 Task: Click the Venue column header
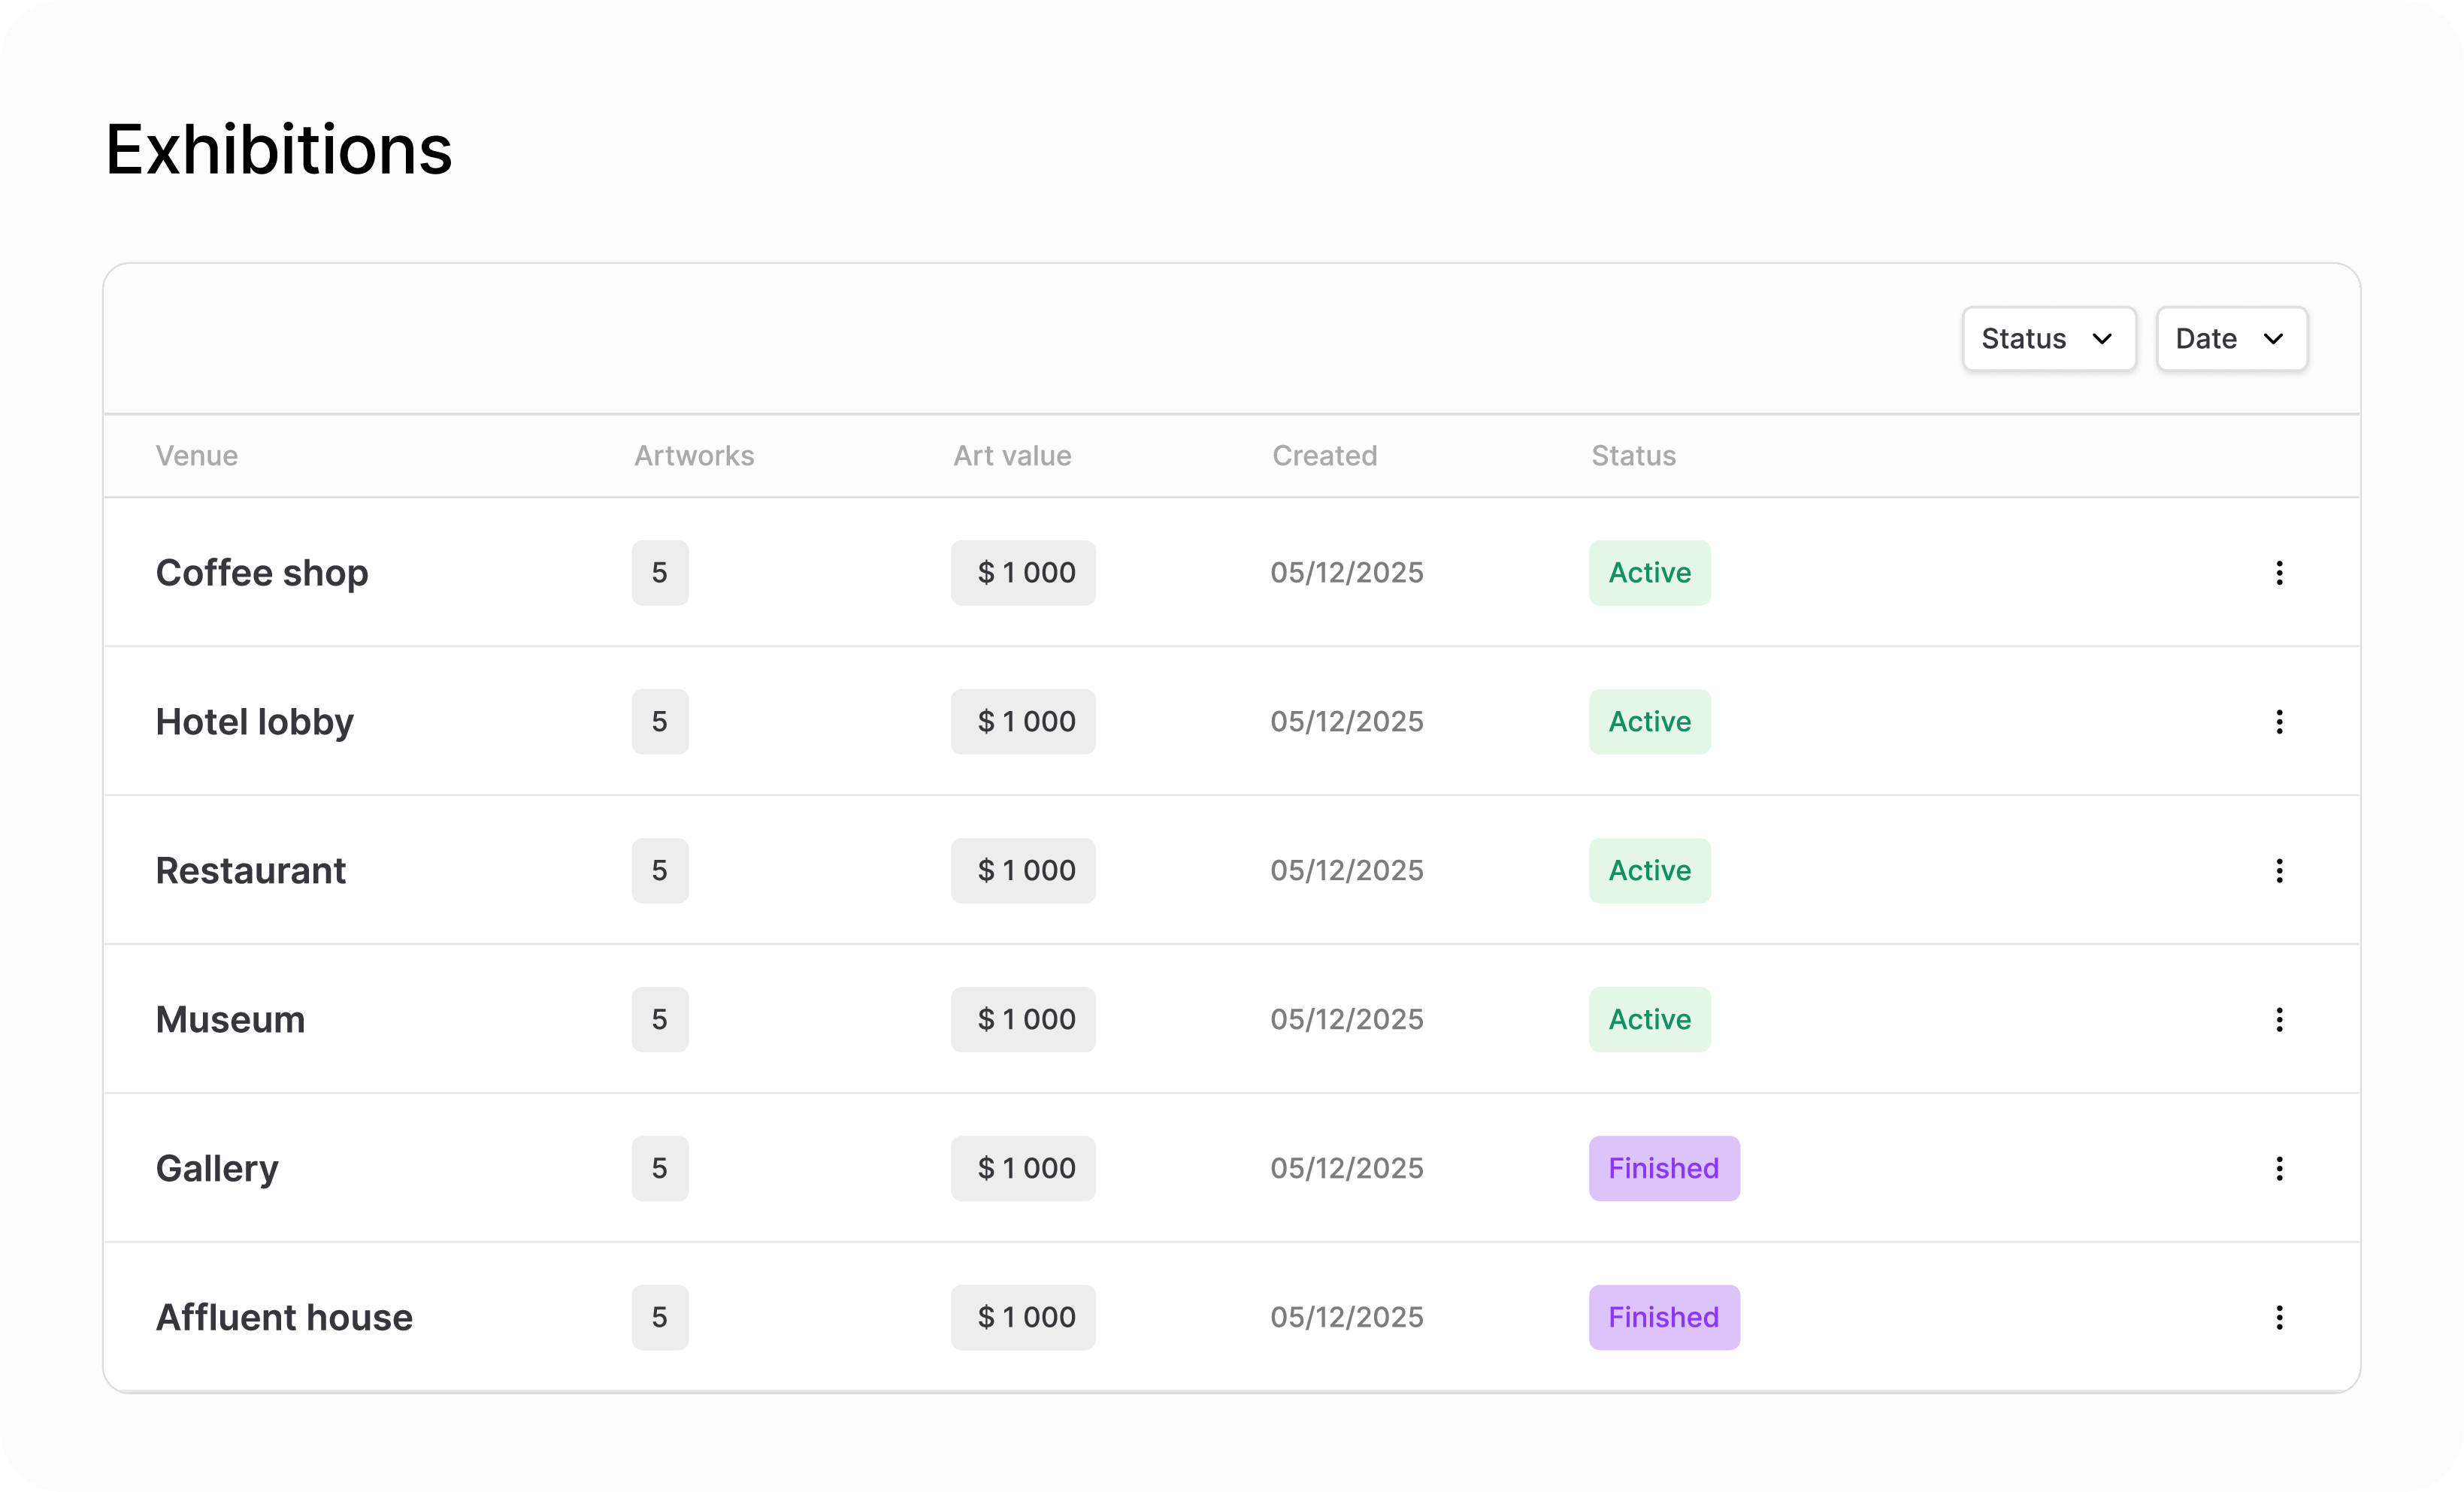tap(197, 456)
